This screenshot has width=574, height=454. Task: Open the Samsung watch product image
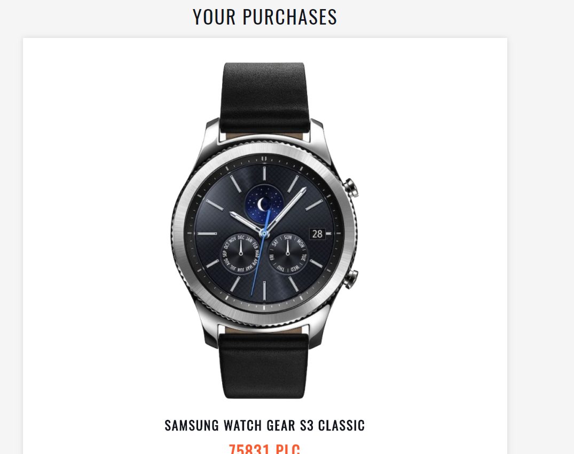[x=265, y=230]
